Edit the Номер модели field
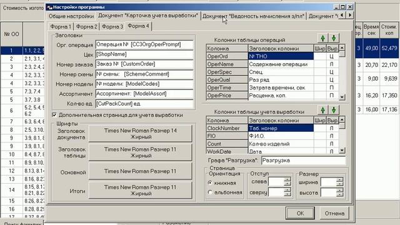This screenshot has width=400, height=225. (144, 84)
